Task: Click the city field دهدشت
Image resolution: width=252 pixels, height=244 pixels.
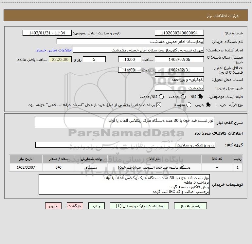Action: click(x=179, y=88)
